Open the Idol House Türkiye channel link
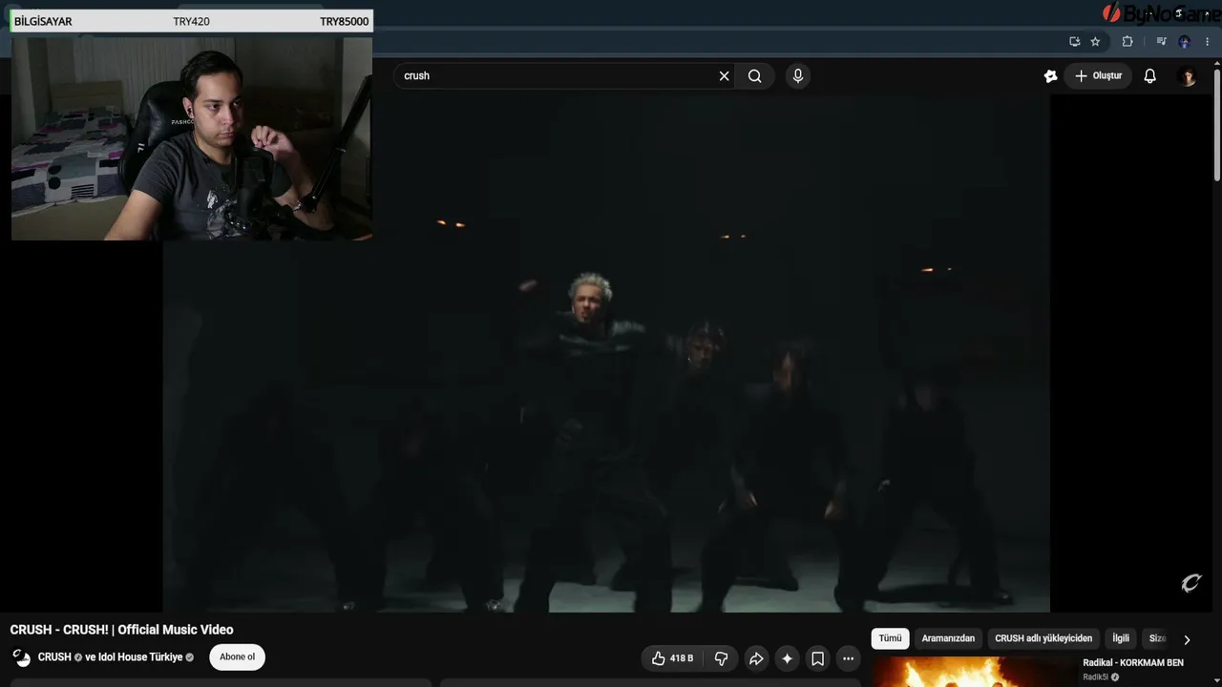The width and height of the screenshot is (1222, 687). (139, 657)
